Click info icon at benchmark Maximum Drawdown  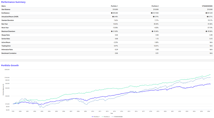pos(206,31)
